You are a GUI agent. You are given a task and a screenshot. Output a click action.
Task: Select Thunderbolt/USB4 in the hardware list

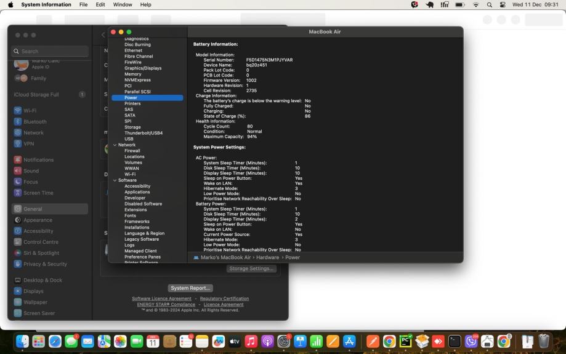(144, 133)
